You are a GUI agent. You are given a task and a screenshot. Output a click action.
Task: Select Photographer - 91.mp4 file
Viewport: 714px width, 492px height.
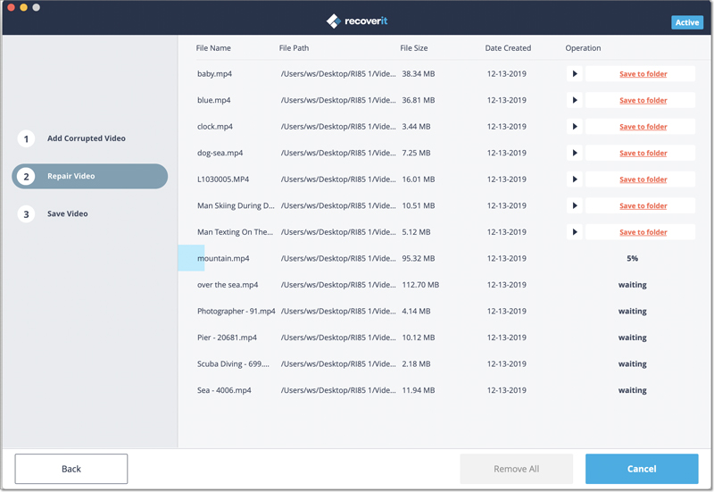tap(236, 311)
